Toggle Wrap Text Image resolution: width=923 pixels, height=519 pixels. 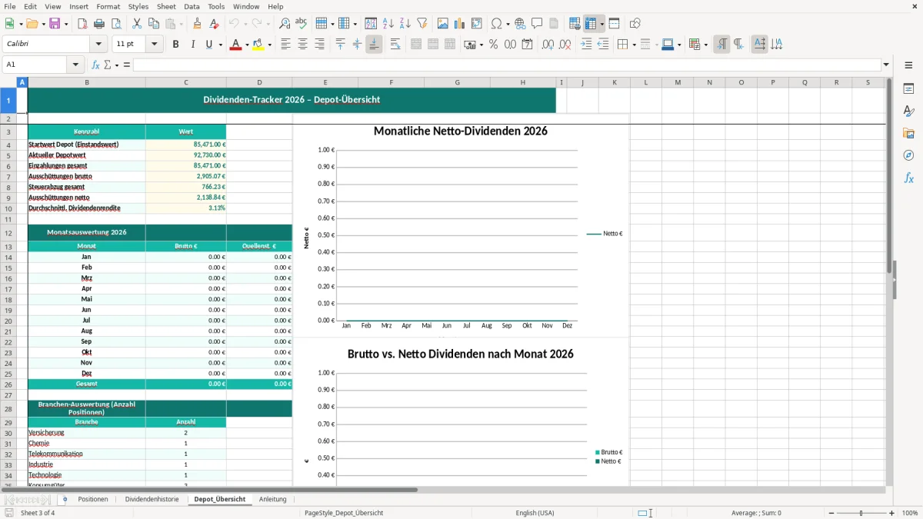(395, 45)
